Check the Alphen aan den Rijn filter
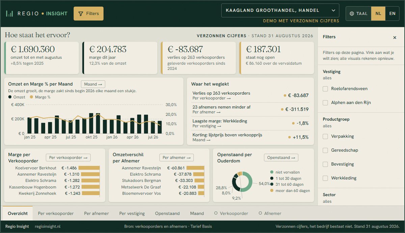Screen dimensions: 405x233 click(x=325, y=103)
